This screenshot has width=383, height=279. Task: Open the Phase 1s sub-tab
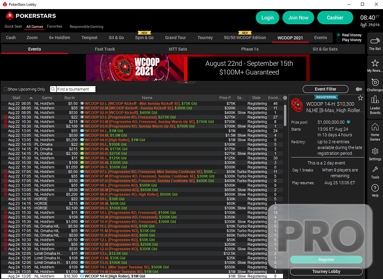tap(250, 49)
